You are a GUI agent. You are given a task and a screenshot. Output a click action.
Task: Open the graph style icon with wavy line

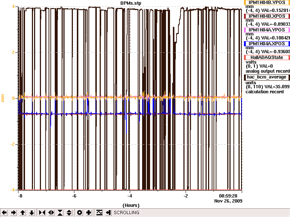99,213
